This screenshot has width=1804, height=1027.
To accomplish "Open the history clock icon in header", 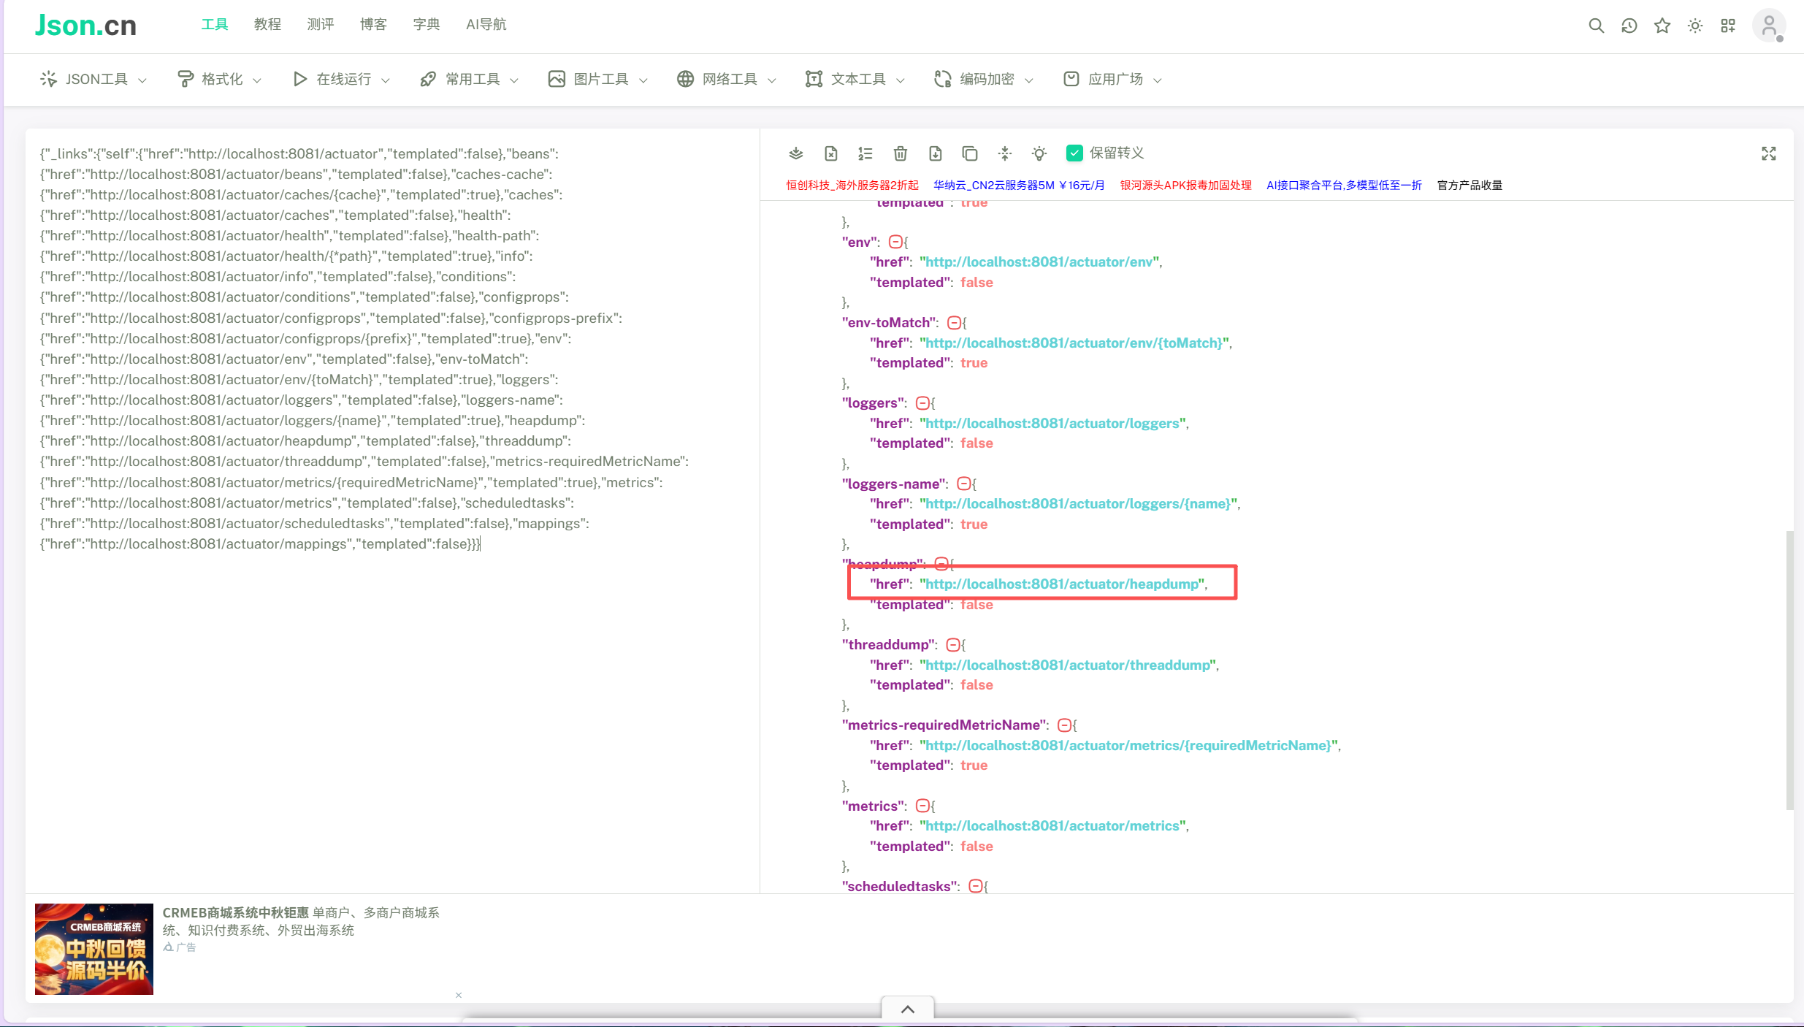I will pos(1629,26).
